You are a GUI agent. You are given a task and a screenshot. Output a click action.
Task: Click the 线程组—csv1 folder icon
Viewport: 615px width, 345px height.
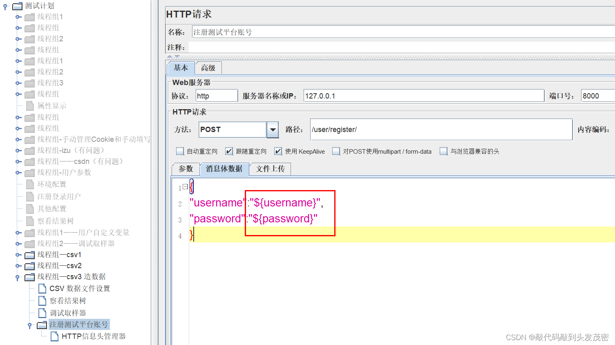point(29,255)
